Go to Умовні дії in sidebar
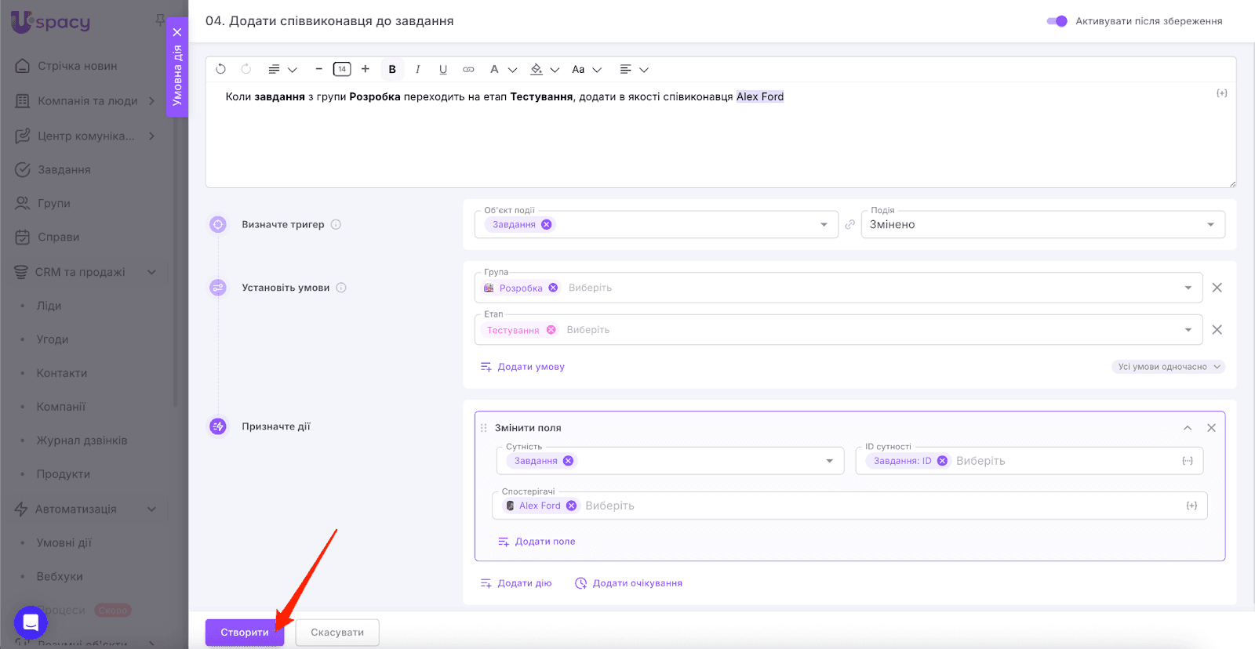This screenshot has height=649, width=1255. click(x=64, y=542)
